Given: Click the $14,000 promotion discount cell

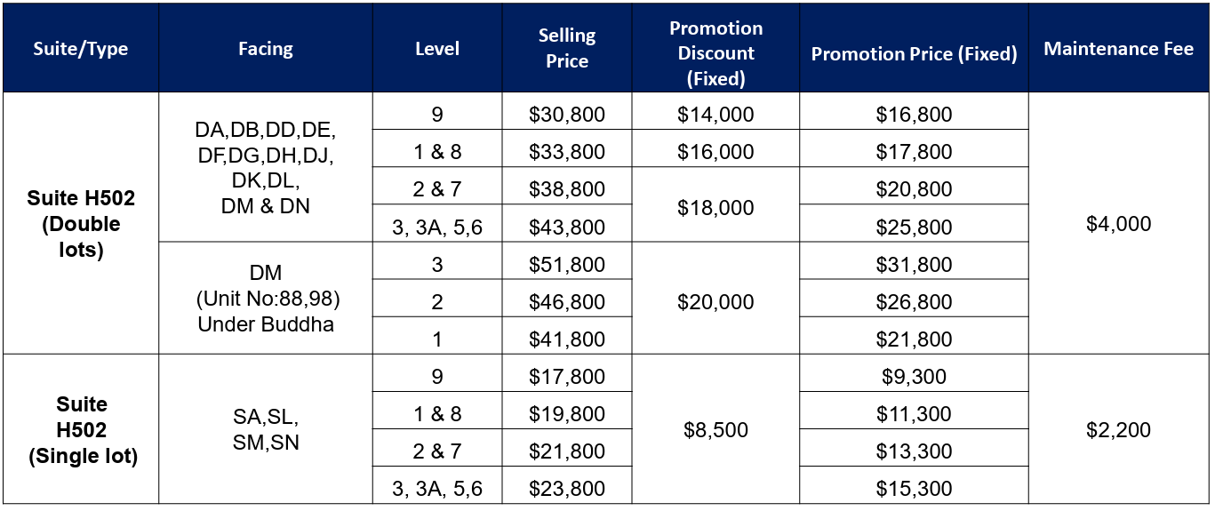Looking at the screenshot, I should [x=715, y=115].
